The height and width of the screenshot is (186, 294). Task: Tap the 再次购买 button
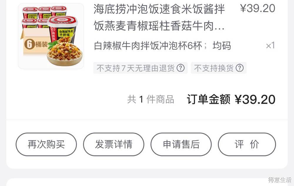[x=46, y=144]
